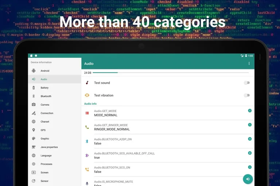Select the Screen menu entry
The image size is (280, 186).
click(55, 173)
